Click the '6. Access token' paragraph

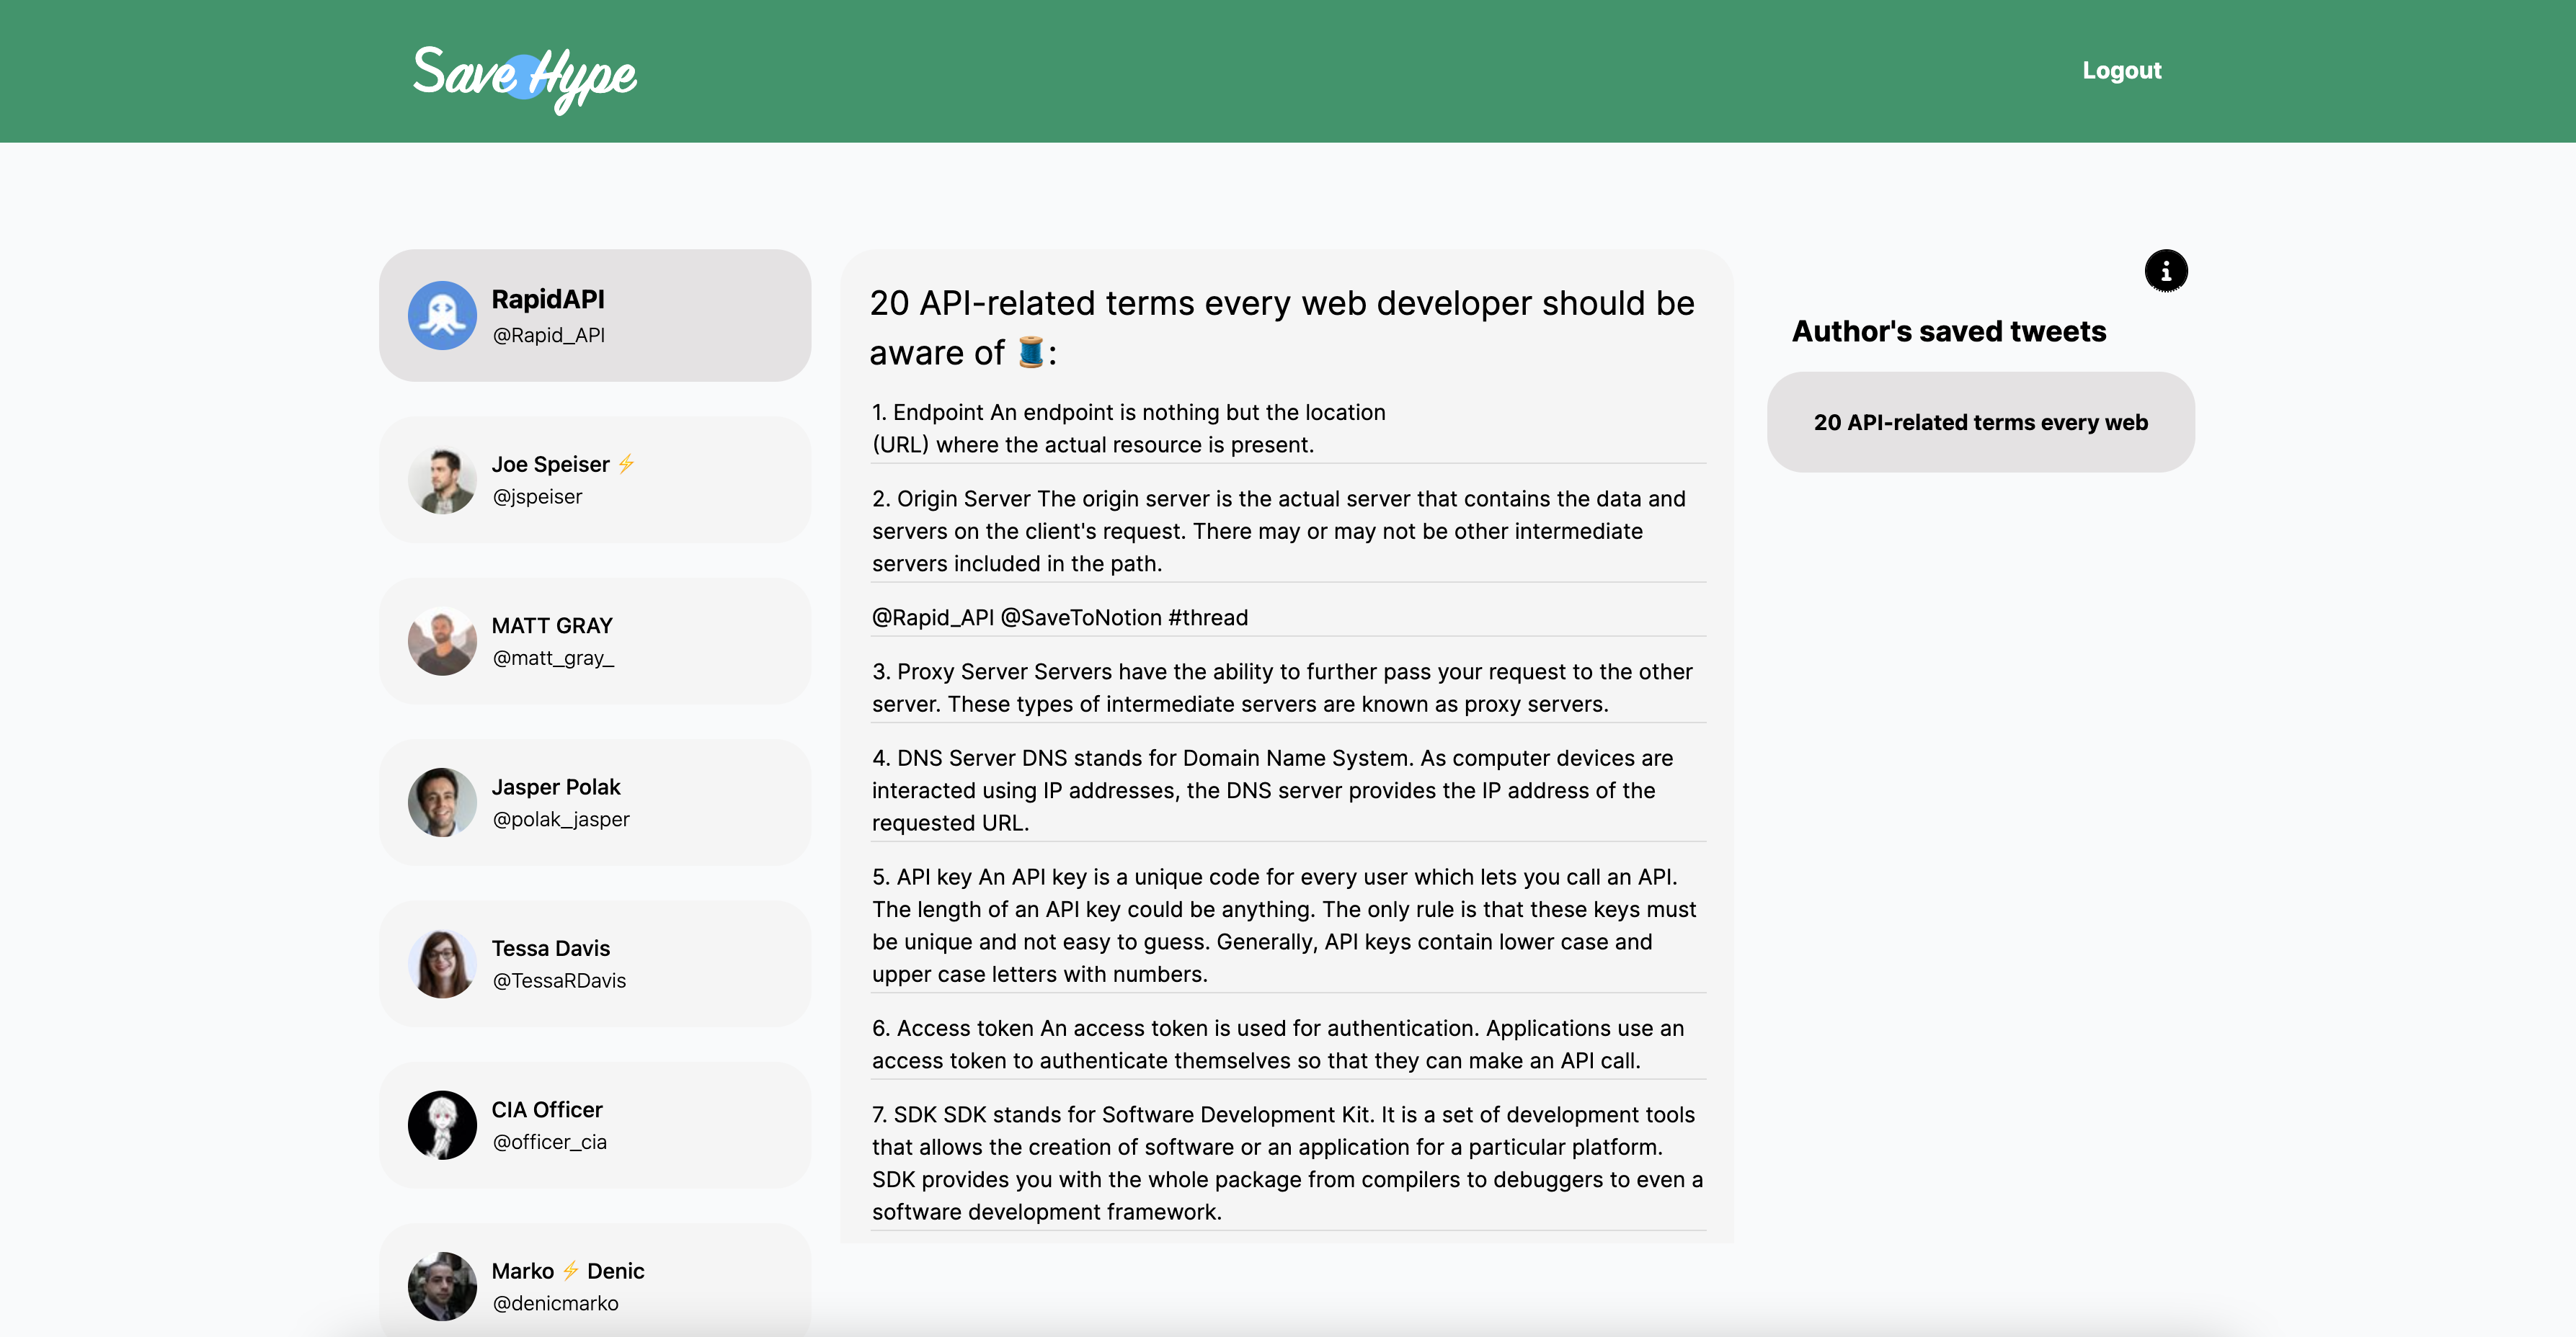click(1278, 1045)
